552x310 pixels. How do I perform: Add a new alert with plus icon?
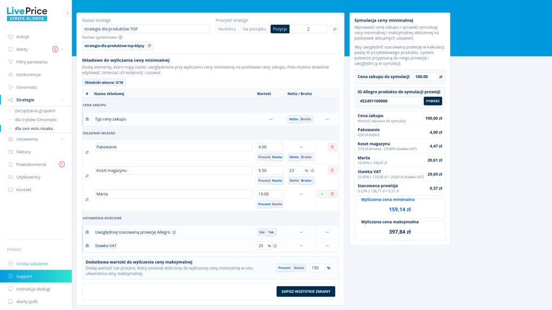tap(63, 49)
